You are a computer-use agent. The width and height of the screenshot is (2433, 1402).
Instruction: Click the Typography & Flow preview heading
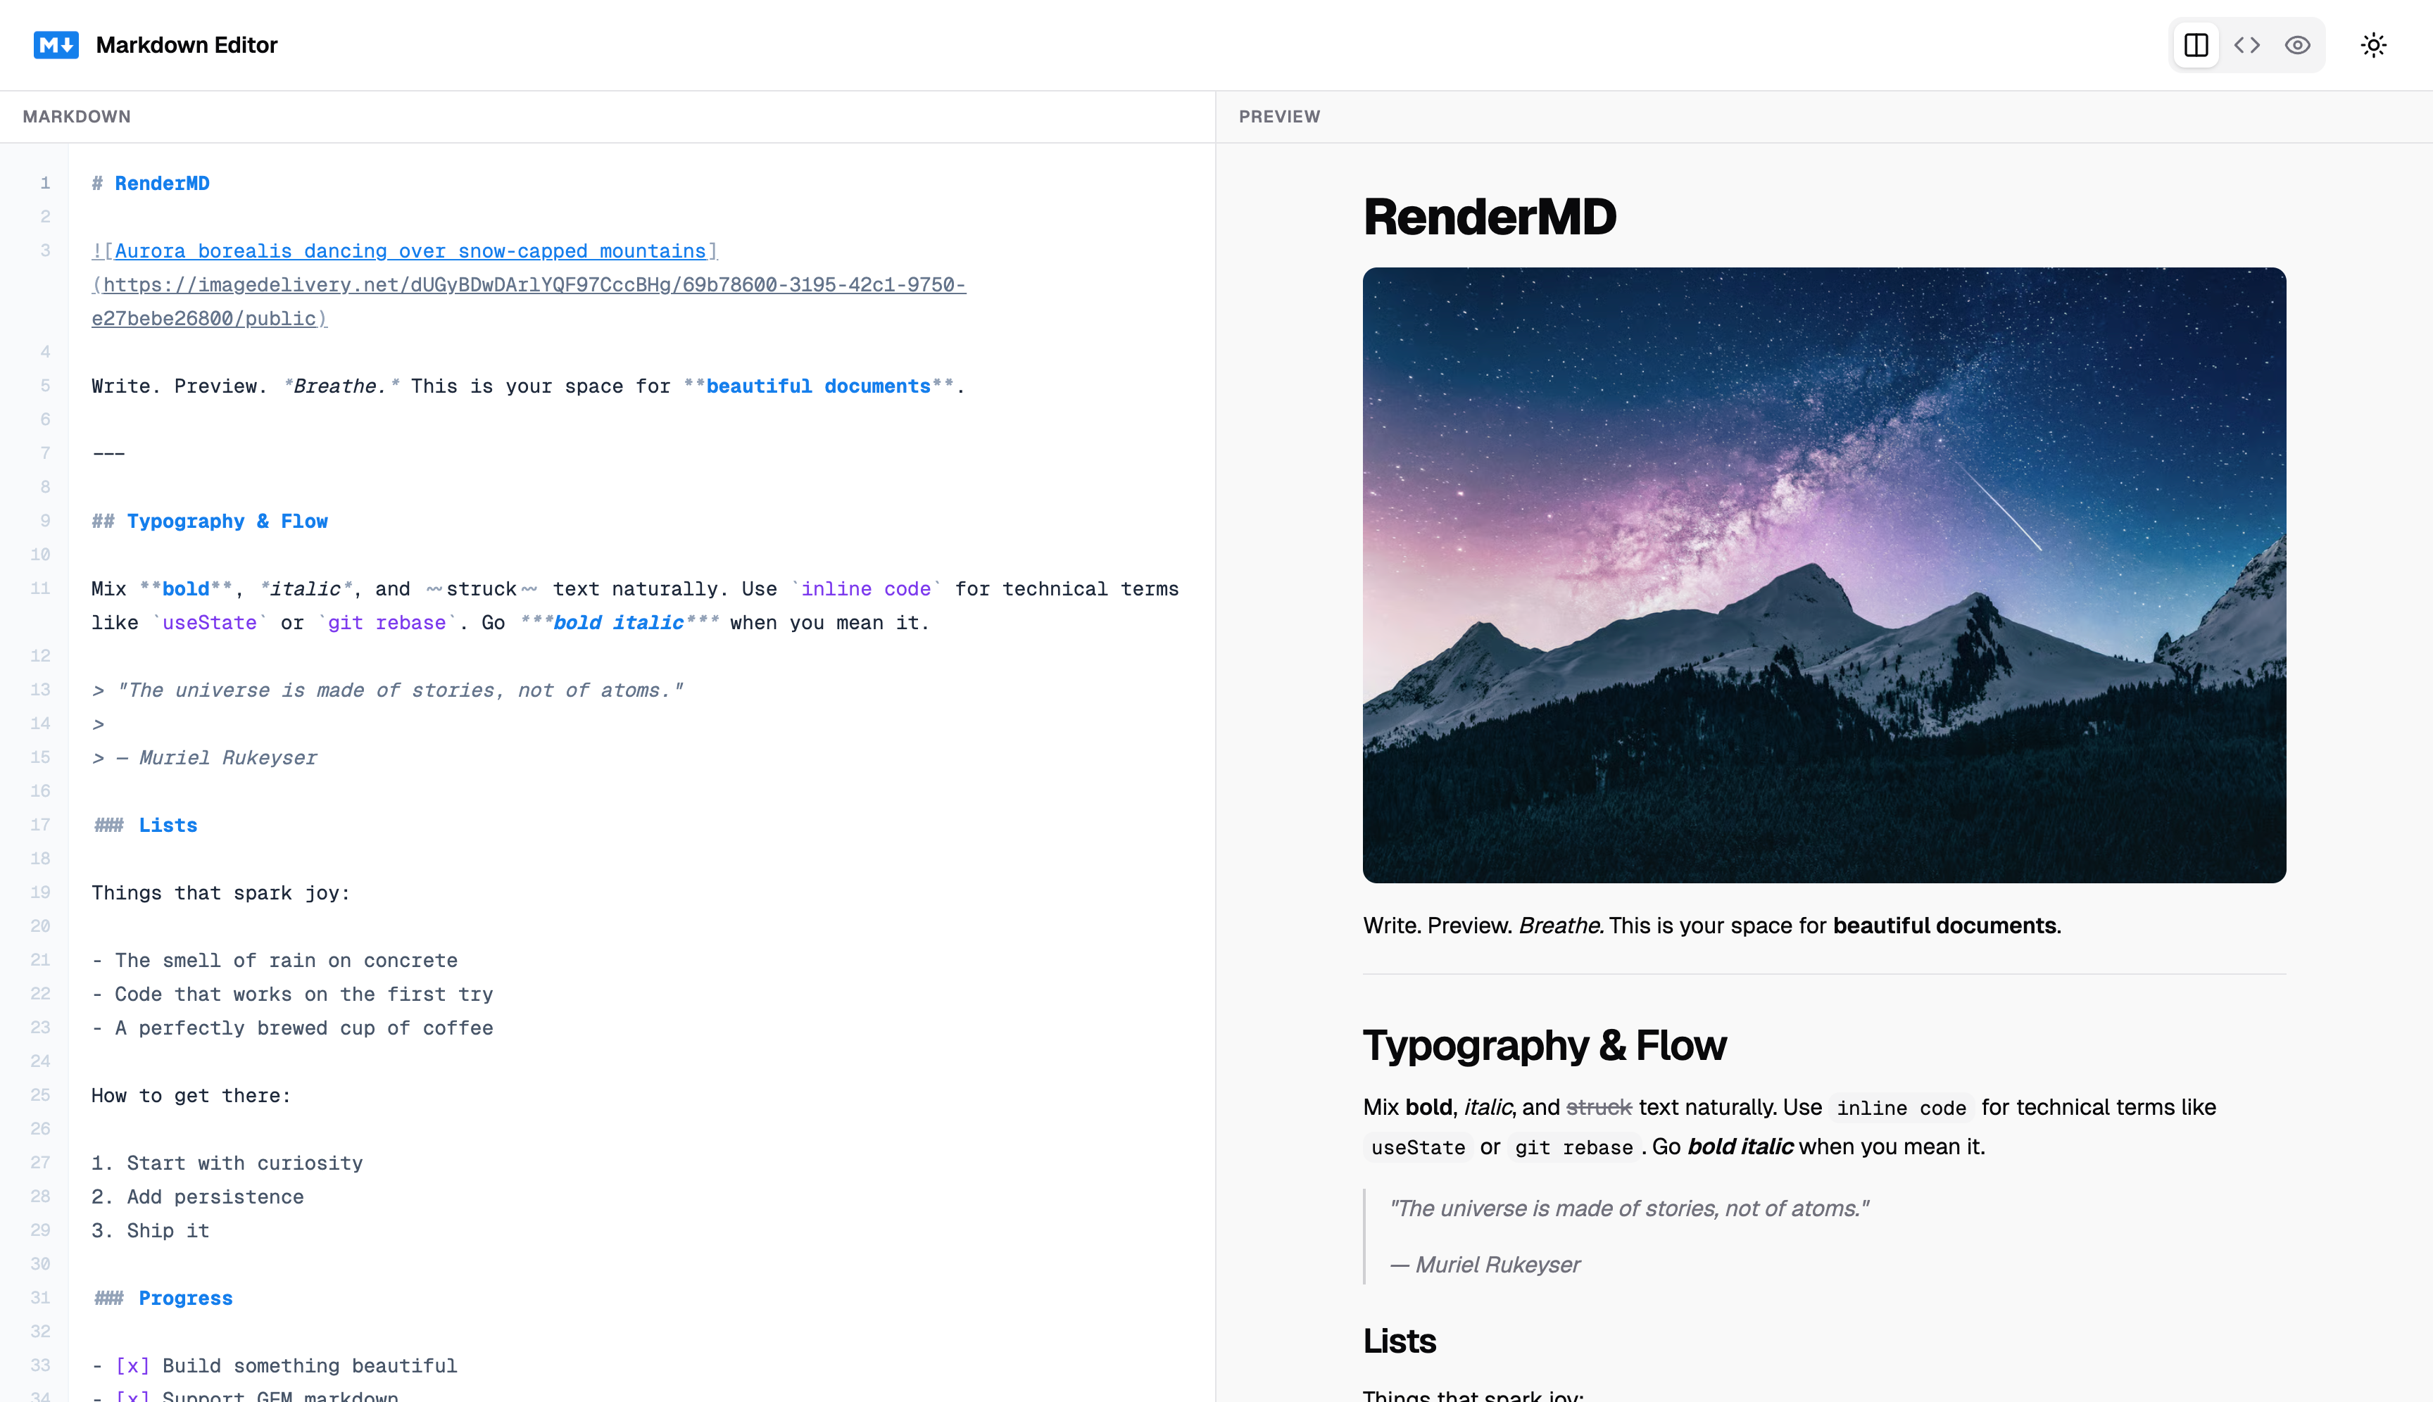pos(1544,1046)
